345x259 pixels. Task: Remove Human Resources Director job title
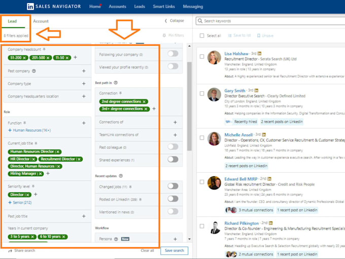pyautogui.click(x=58, y=152)
